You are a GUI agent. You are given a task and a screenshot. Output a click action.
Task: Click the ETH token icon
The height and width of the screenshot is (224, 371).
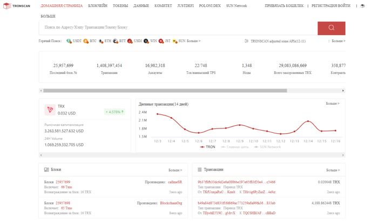pos(100,40)
